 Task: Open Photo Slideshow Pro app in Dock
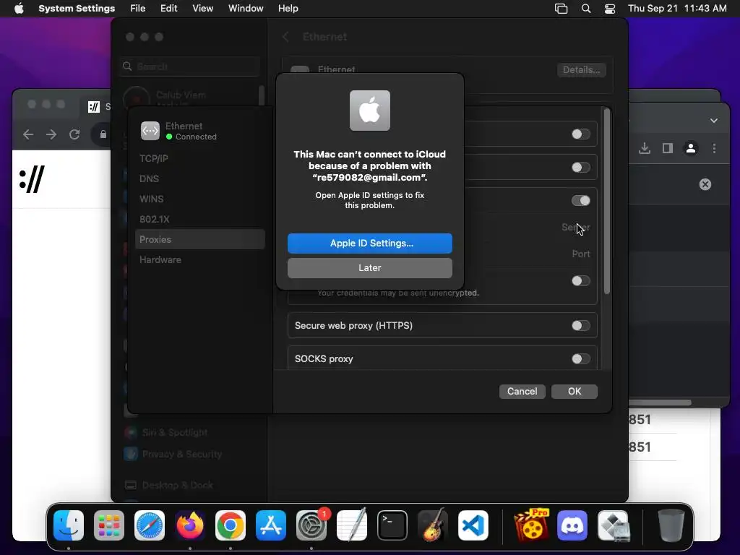pos(531,525)
